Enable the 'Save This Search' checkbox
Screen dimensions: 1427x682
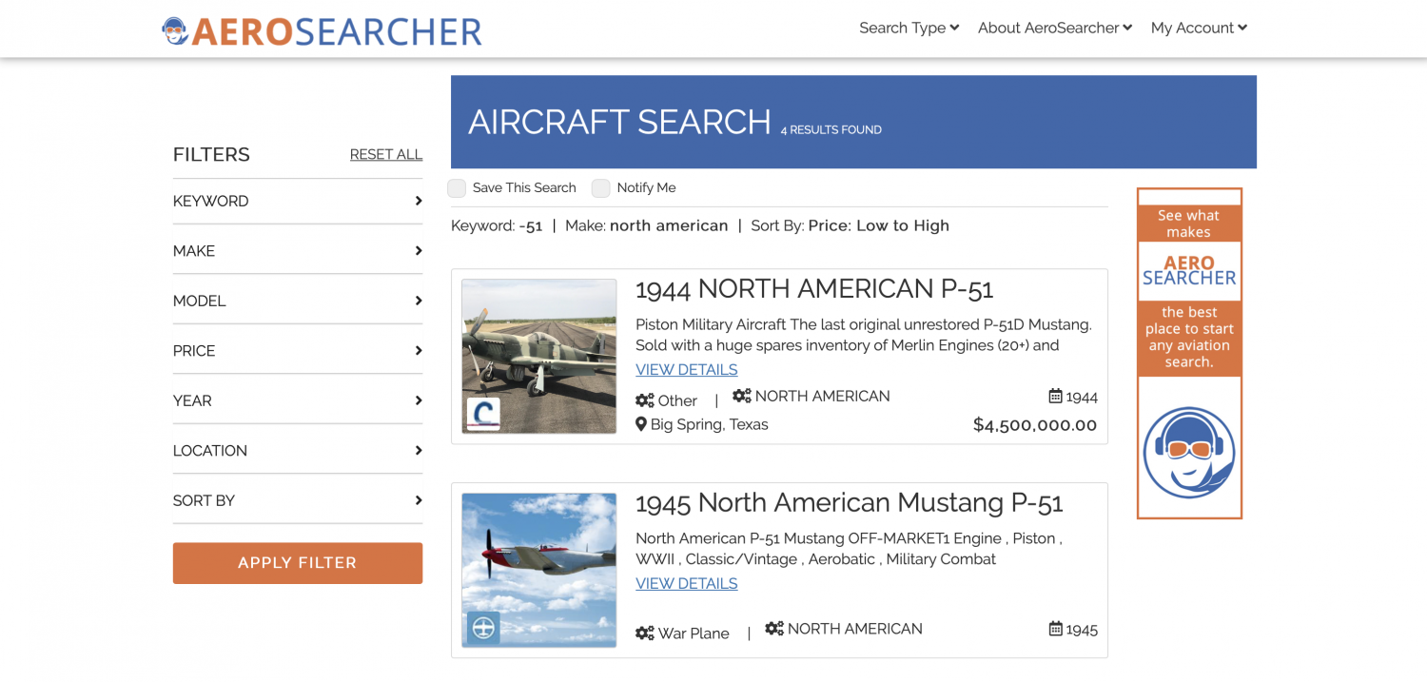(458, 188)
